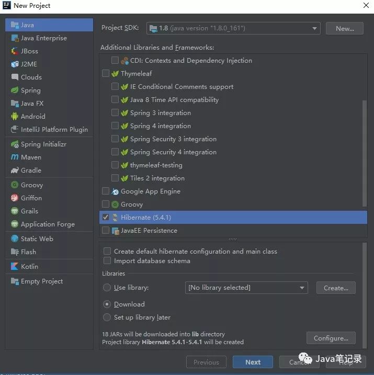374x375 pixels.
Task: Select the Empty Project icon
Action: tap(15, 281)
